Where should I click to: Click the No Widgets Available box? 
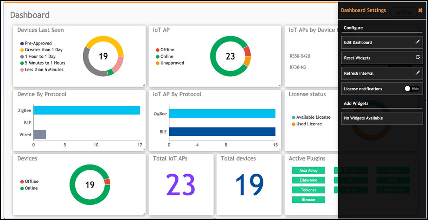[x=382, y=118]
